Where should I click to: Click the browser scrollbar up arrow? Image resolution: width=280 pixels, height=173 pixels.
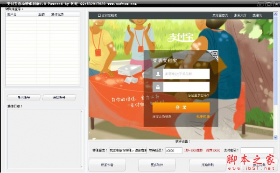click(x=275, y=14)
